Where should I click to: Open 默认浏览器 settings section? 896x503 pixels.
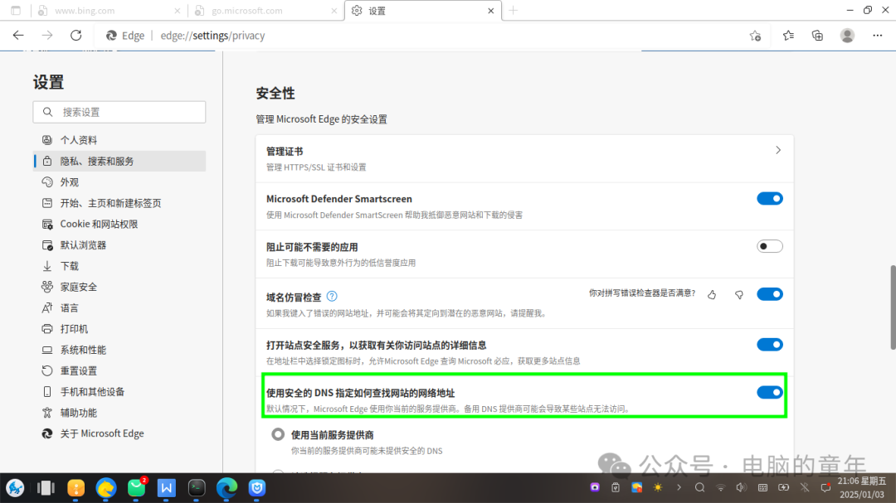119,245
